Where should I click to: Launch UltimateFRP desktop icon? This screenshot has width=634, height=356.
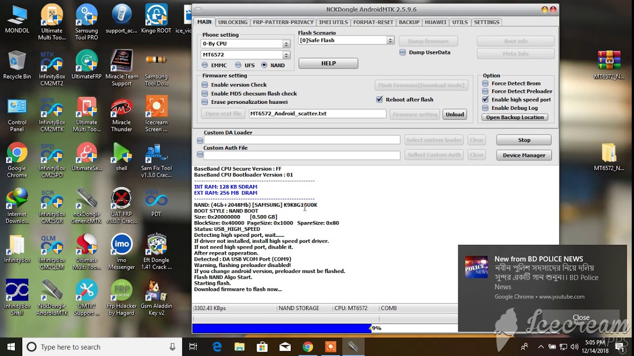click(x=87, y=65)
